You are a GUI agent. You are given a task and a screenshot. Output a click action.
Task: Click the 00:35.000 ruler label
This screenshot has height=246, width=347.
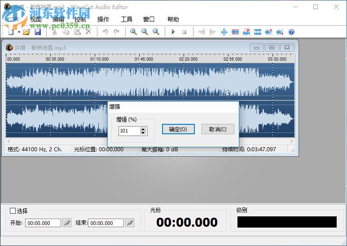(x=55, y=59)
